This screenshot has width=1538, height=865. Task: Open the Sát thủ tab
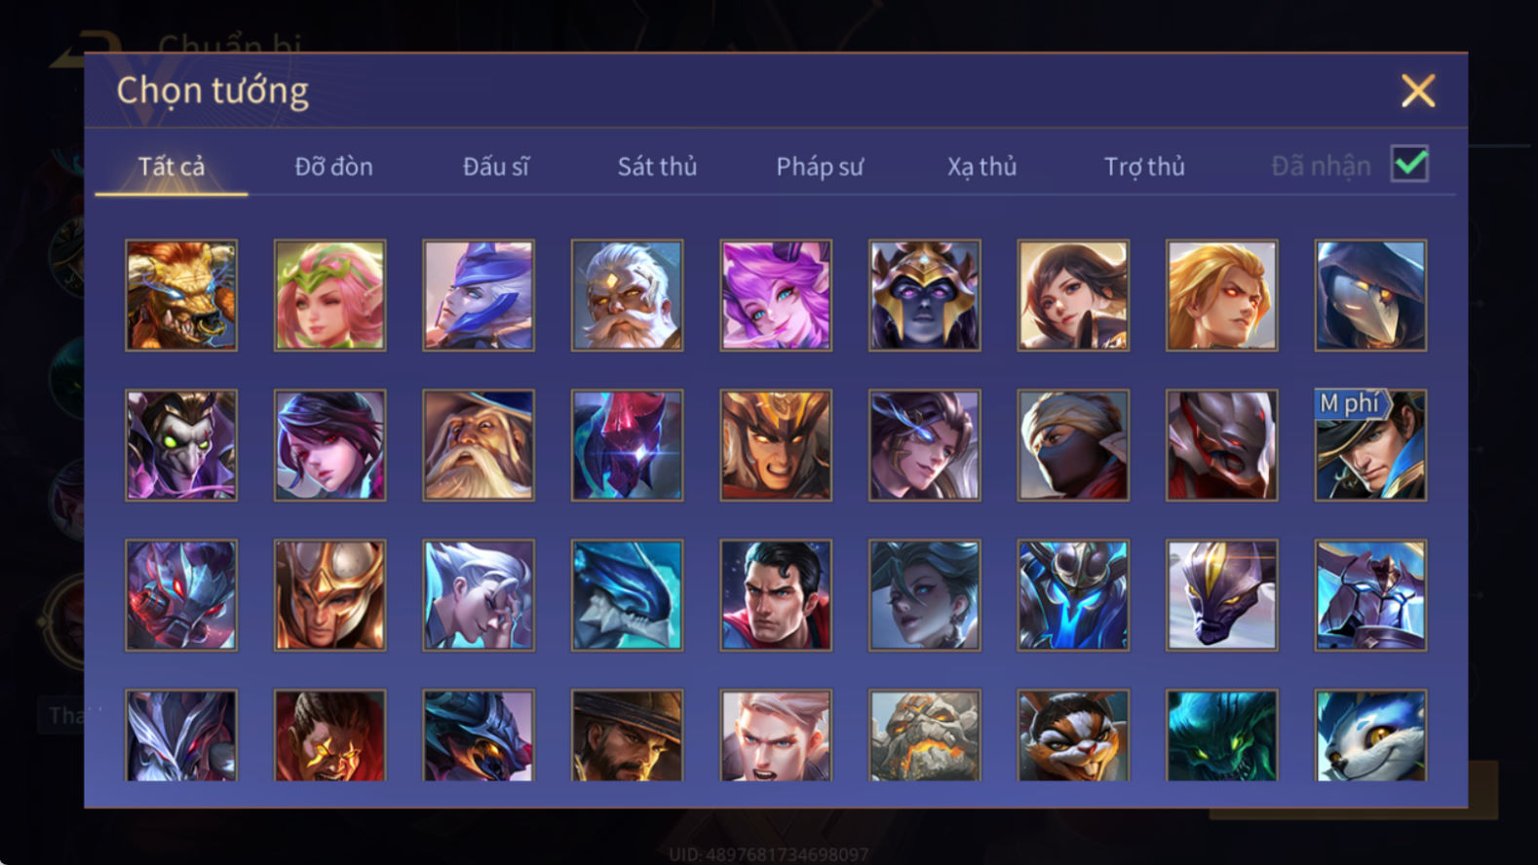click(x=657, y=167)
